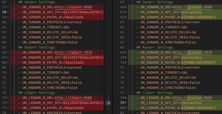Viewport: 222px width, 114px height.
Task: Click UN_RADARR_0_TIMEOUT=10s on line 70
Action: point(46,73)
